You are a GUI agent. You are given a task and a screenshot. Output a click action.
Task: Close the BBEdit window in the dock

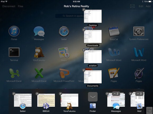[x=37, y=94]
